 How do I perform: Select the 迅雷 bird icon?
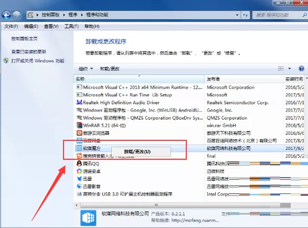pyautogui.click(x=79, y=179)
